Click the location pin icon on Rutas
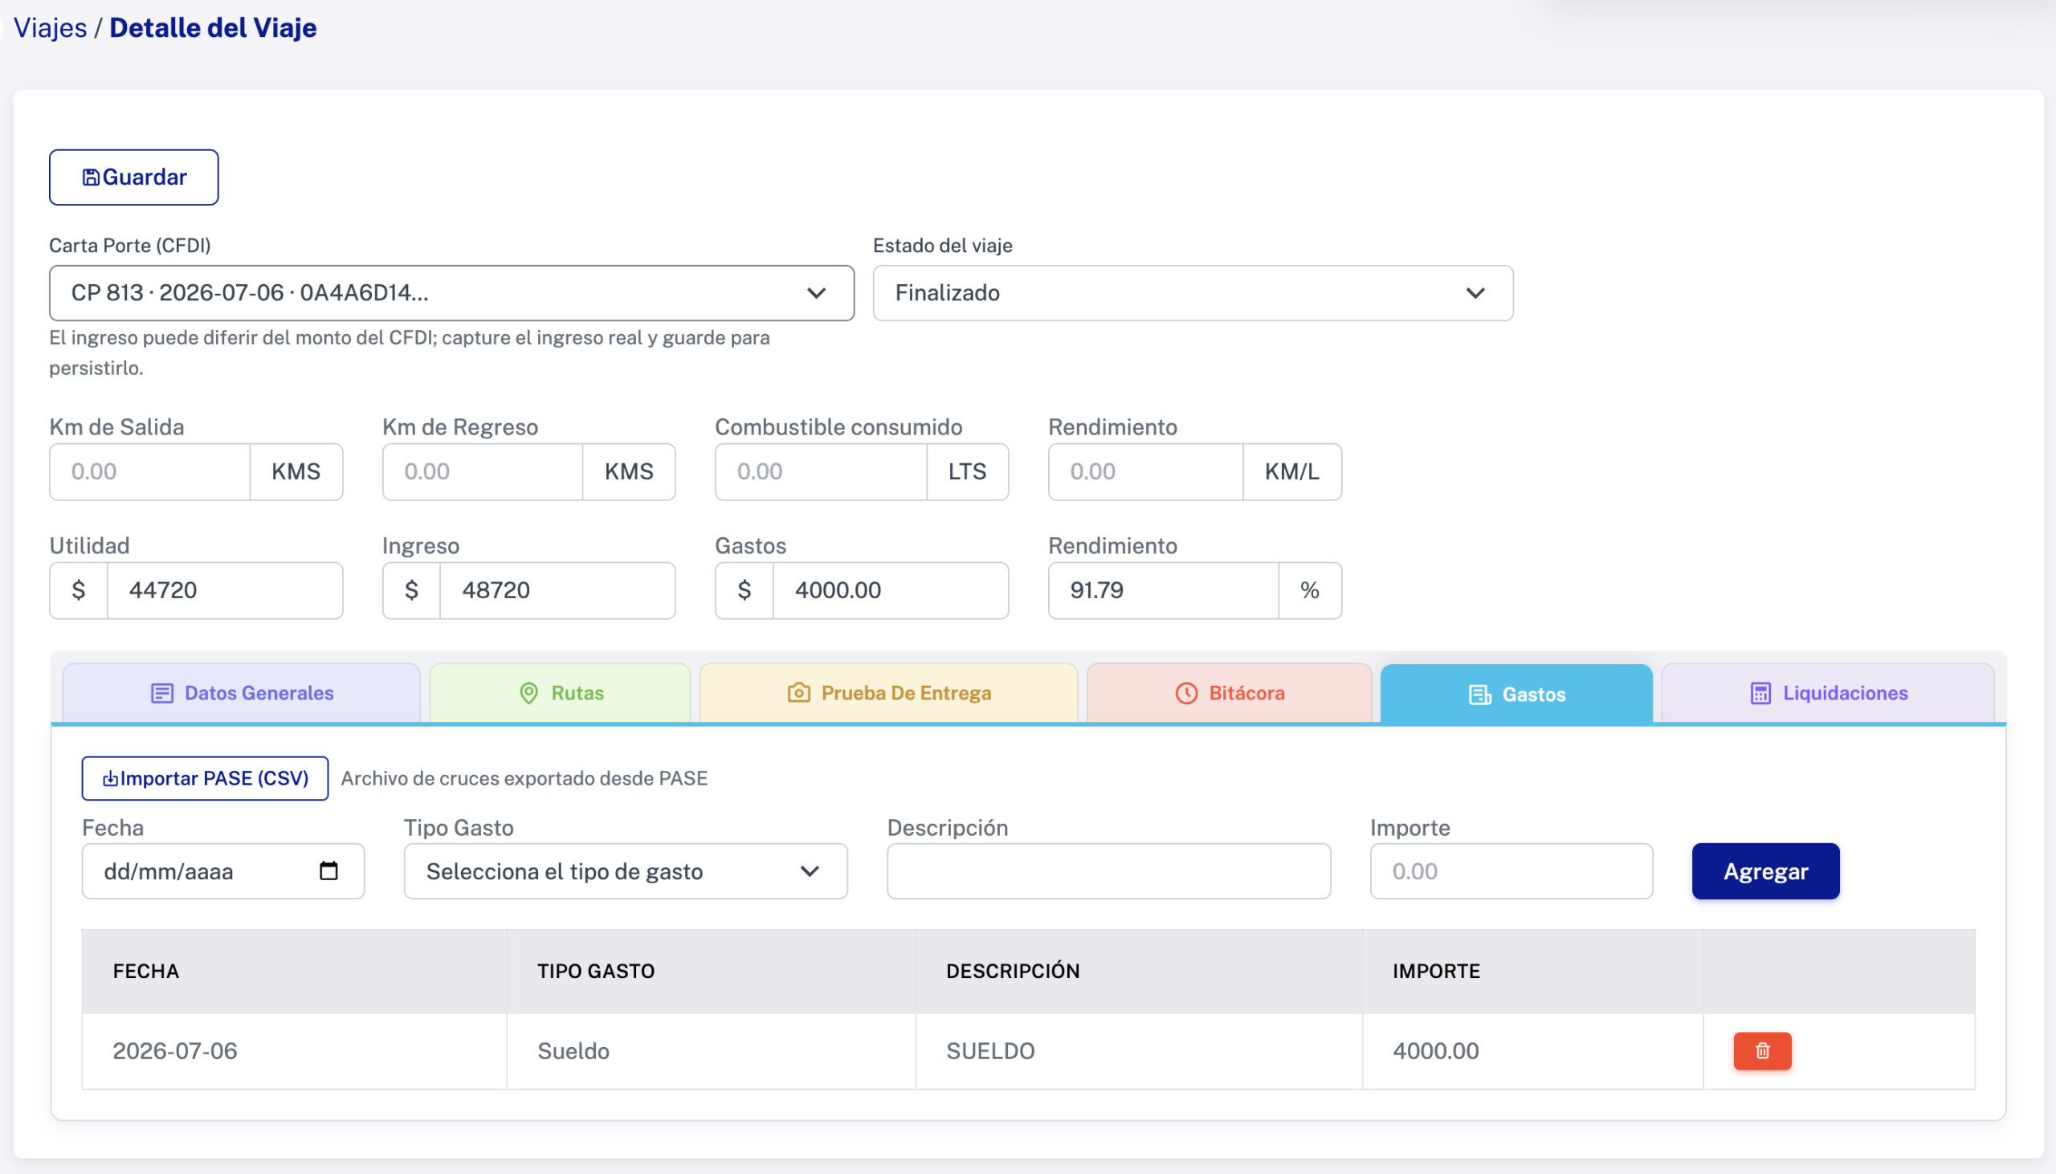Image resolution: width=2056 pixels, height=1174 pixels. [x=529, y=693]
